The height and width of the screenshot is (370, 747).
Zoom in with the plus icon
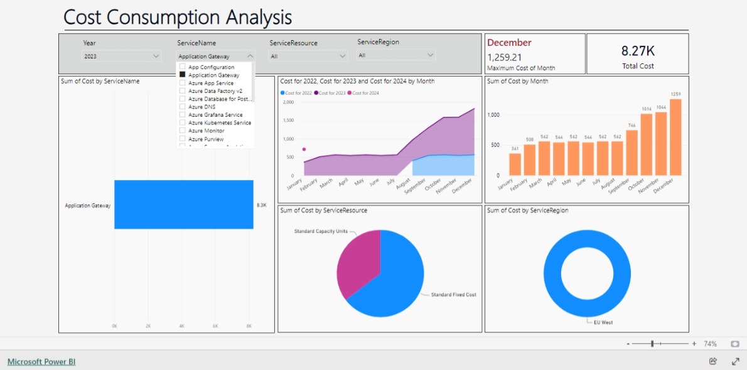click(694, 344)
